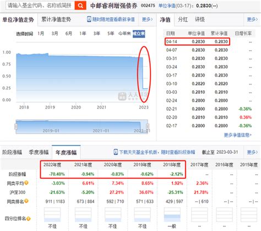Click the 04-14 date row
Image resolution: width=261 pixels, height=231 pixels.
pyautogui.click(x=209, y=42)
